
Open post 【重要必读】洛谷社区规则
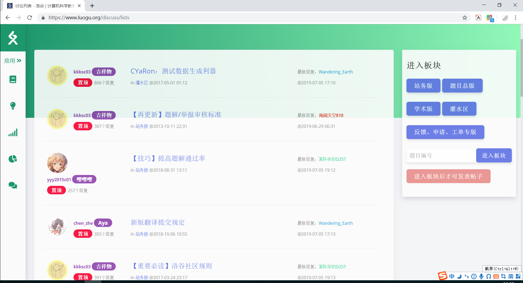[171, 266]
